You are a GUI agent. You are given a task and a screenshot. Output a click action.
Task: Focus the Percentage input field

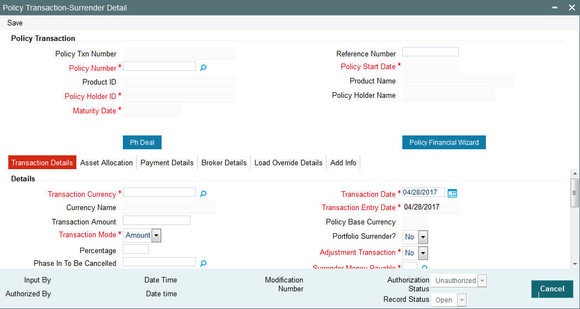click(x=136, y=249)
